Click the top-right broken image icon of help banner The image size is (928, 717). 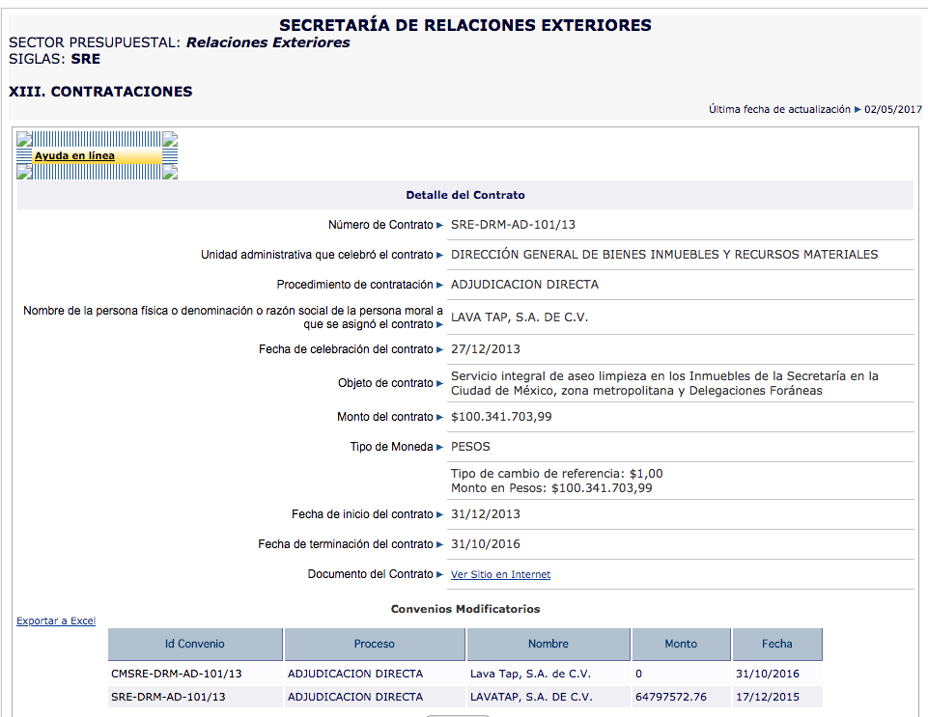tap(170, 139)
